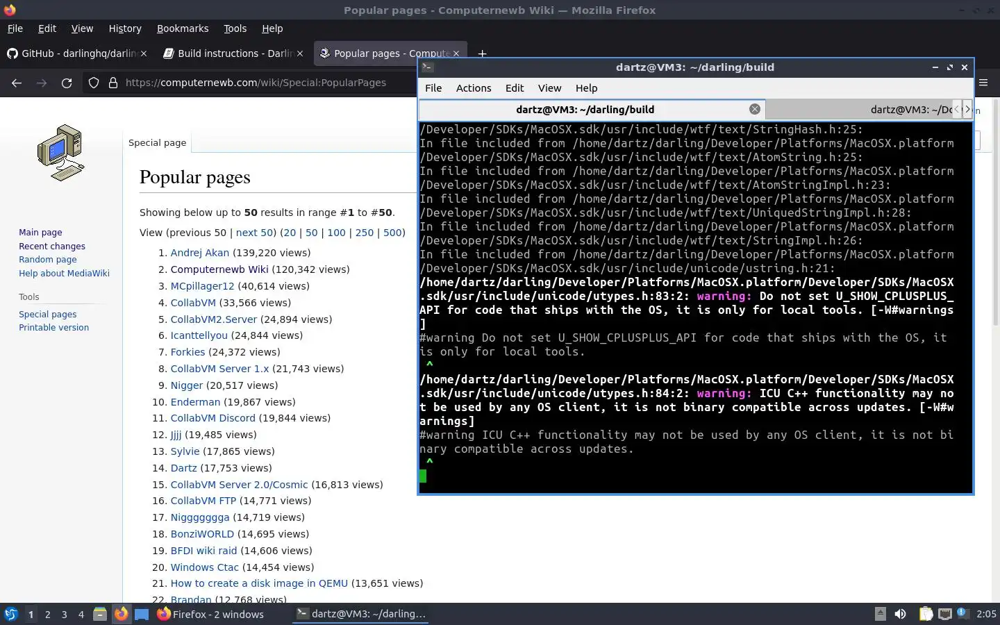Show 500 results per page
This screenshot has width=1000, height=625.
[x=392, y=233]
